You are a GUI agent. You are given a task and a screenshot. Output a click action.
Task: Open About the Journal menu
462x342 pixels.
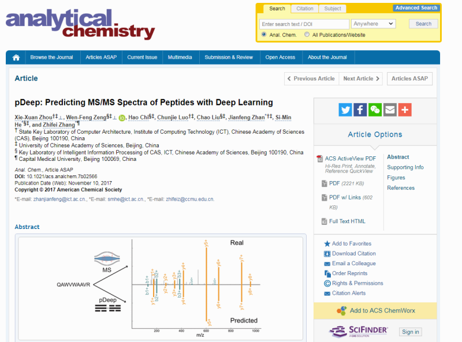coord(327,58)
